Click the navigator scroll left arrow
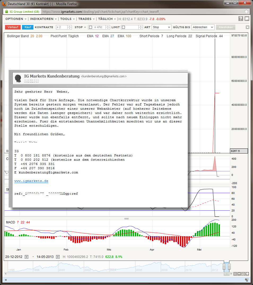The width and height of the screenshot is (253, 285). pyautogui.click(x=6, y=274)
